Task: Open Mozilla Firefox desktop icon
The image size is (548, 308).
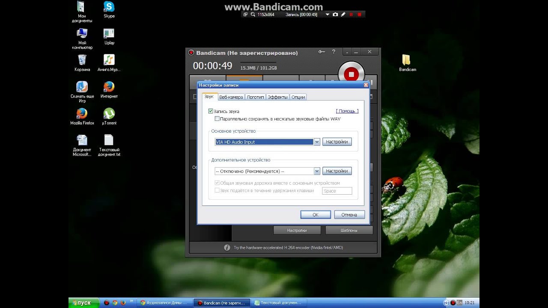Action: tap(82, 116)
